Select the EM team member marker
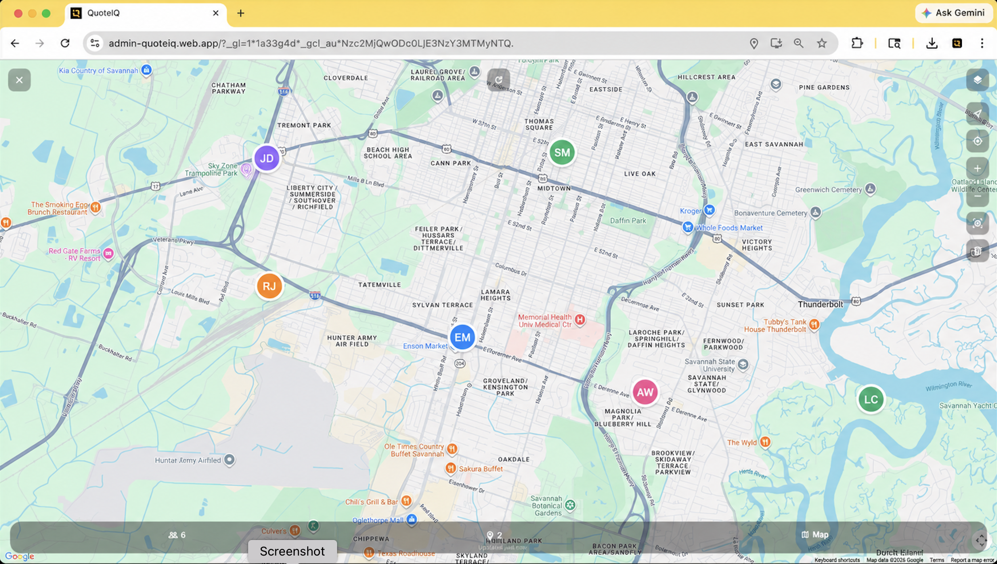 [x=462, y=337]
